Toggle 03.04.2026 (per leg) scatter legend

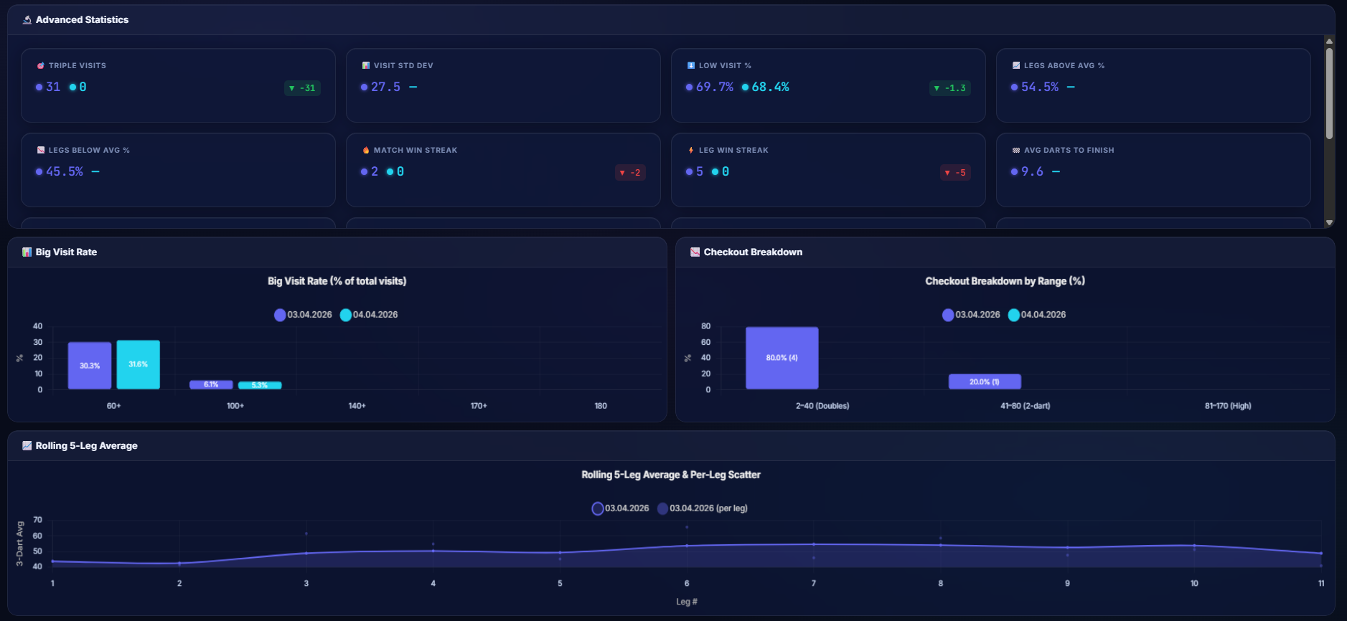[x=703, y=508]
